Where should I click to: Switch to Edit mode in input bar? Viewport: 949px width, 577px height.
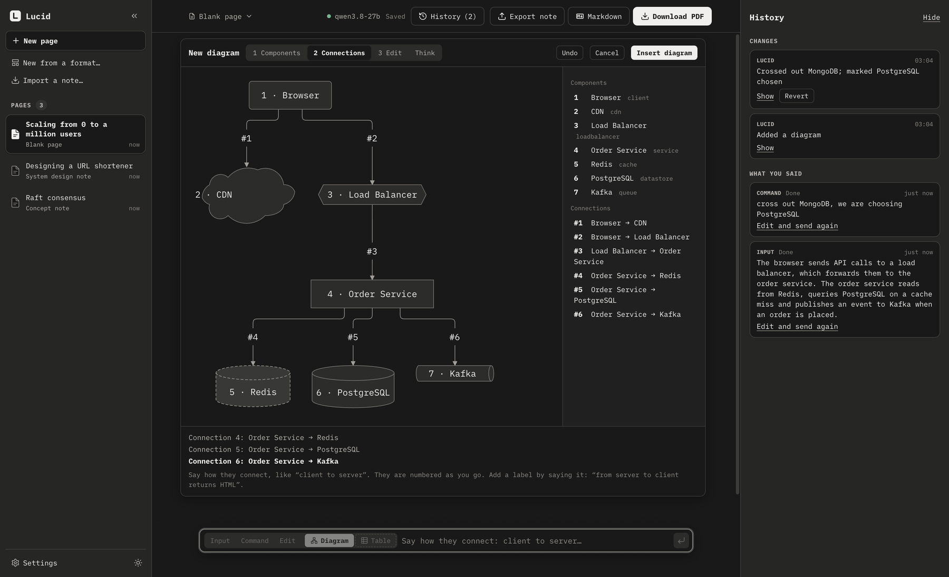(287, 541)
